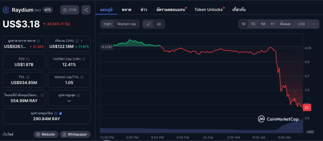Add Raydium to watchlist with star button
Viewport: 323px width, 141px height.
click(x=70, y=10)
